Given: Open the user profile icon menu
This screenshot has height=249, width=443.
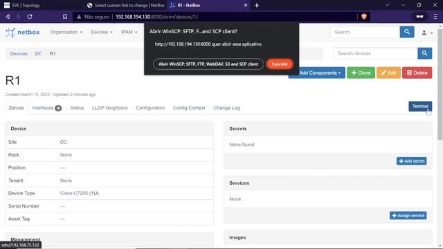Looking at the screenshot, I should [427, 33].
